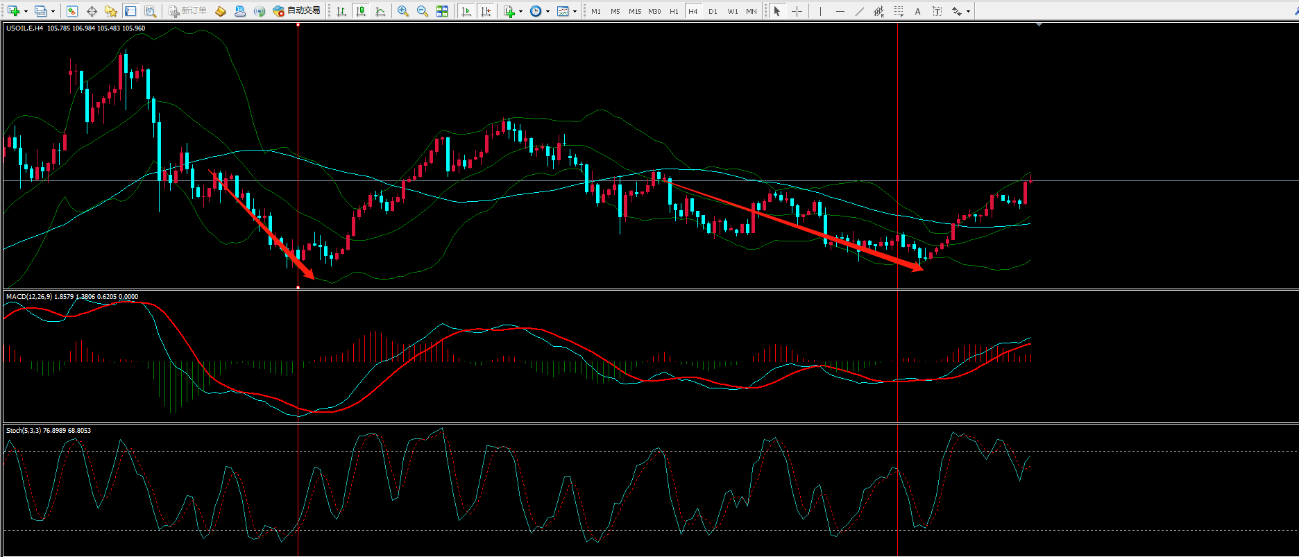Toggle the Market Watch panel
This screenshot has width=1299, height=557.
click(72, 11)
